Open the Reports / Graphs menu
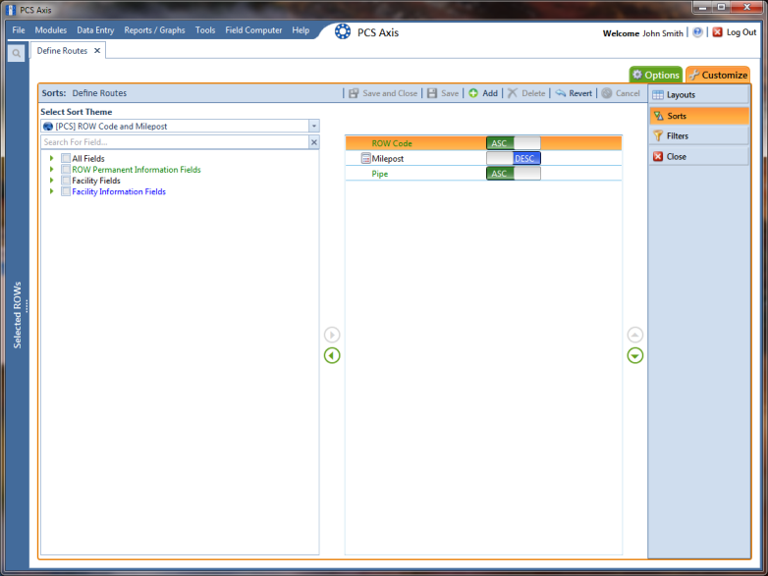Screen dimensions: 768x576 pos(154,30)
